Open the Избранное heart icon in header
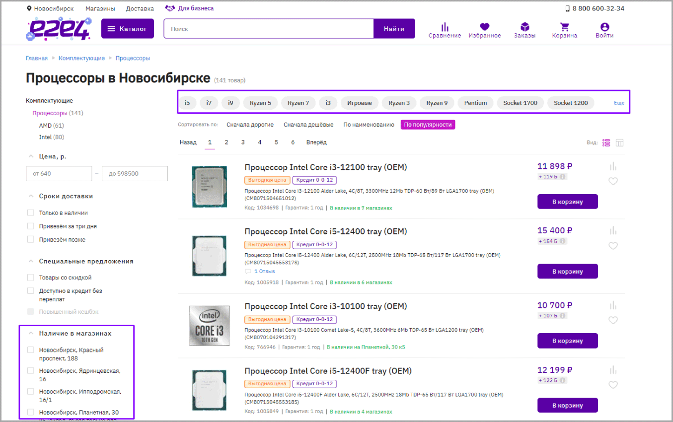This screenshot has width=673, height=422. pos(485,27)
